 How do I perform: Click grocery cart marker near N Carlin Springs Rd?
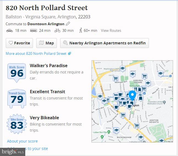pyautogui.click(x=123, y=115)
